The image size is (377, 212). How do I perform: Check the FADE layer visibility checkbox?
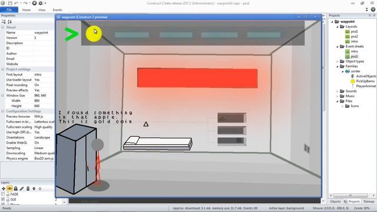tap(3, 194)
